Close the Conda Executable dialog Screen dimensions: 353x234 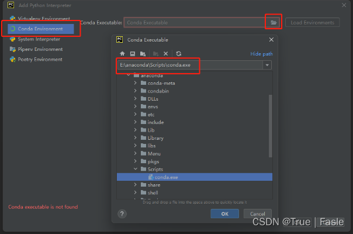point(271,40)
